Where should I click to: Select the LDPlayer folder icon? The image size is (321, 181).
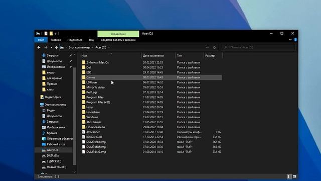coord(84,82)
